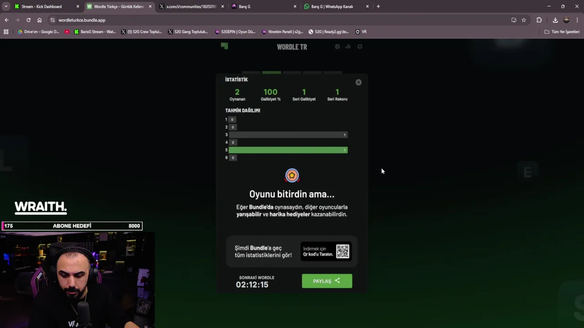This screenshot has width=584, height=328.
Task: Open the S2G Gang Topluluk bookmark
Action: [x=188, y=32]
